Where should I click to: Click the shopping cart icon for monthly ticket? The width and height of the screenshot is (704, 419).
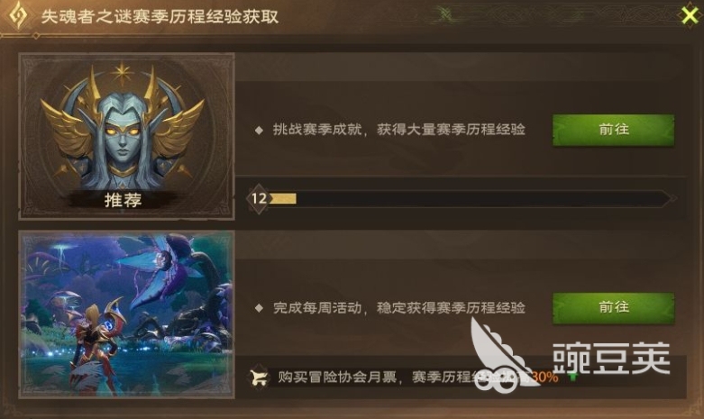(259, 377)
